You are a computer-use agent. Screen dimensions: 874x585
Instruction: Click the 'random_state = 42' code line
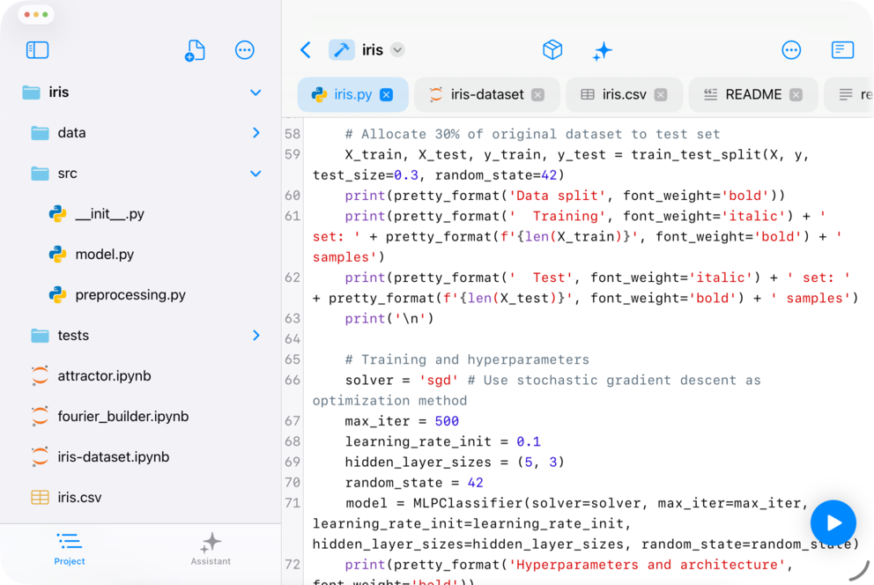tap(414, 483)
